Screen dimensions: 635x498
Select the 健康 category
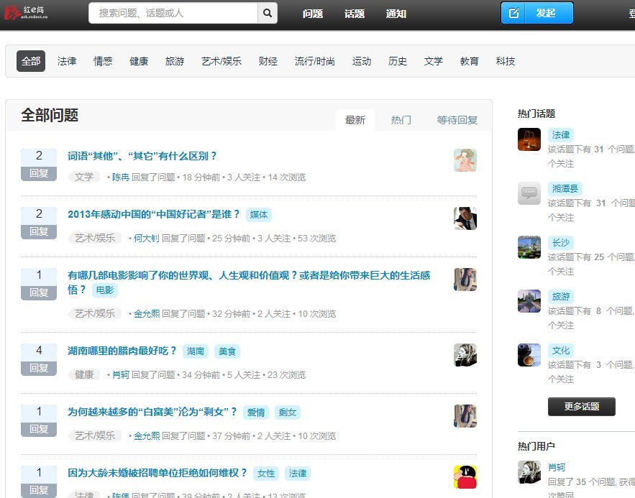tap(138, 61)
